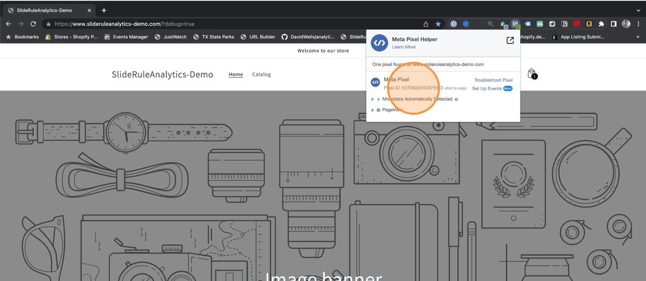Expand the PageView event row
This screenshot has width=646, height=281.
click(x=373, y=110)
